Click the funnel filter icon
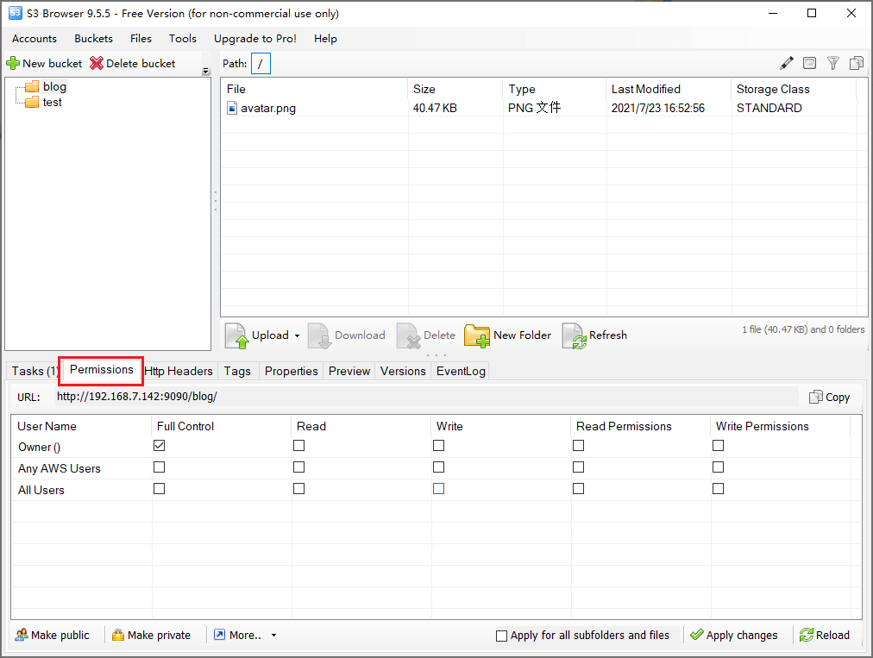Image resolution: width=873 pixels, height=658 pixels. [833, 63]
